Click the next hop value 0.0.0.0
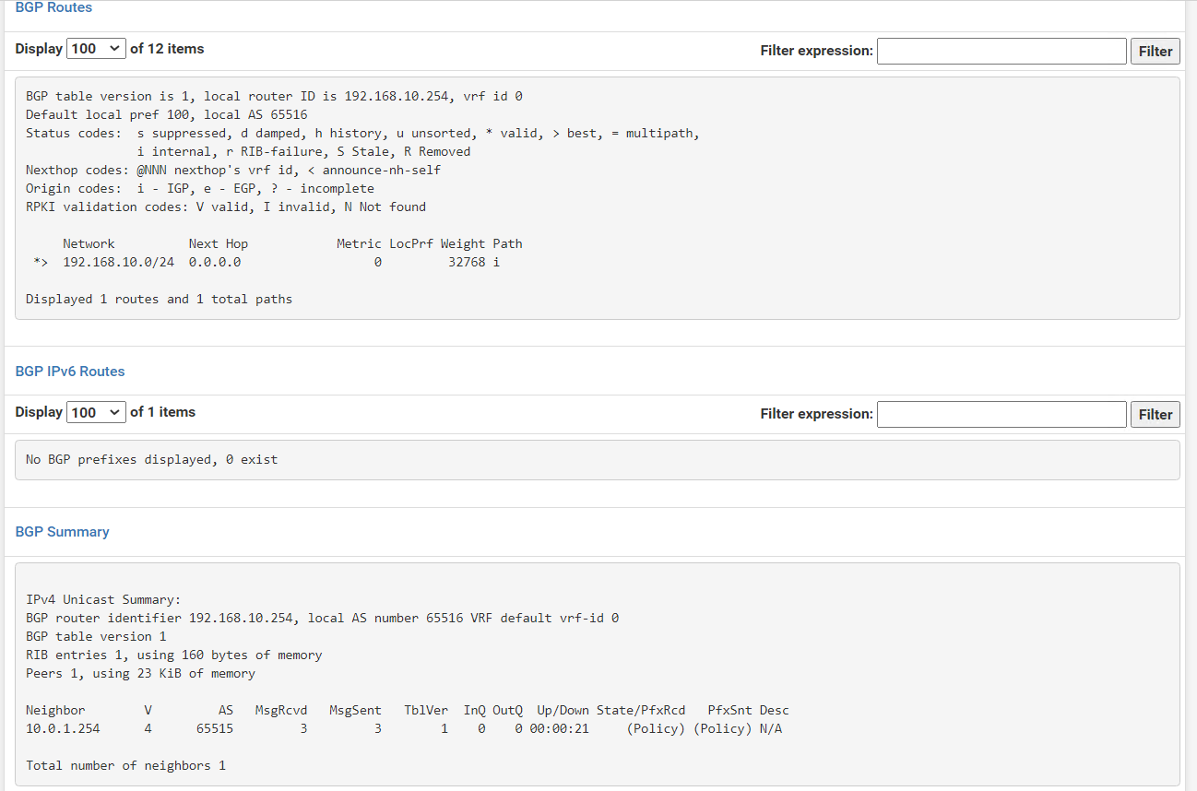Image resolution: width=1197 pixels, height=791 pixels. pos(215,263)
